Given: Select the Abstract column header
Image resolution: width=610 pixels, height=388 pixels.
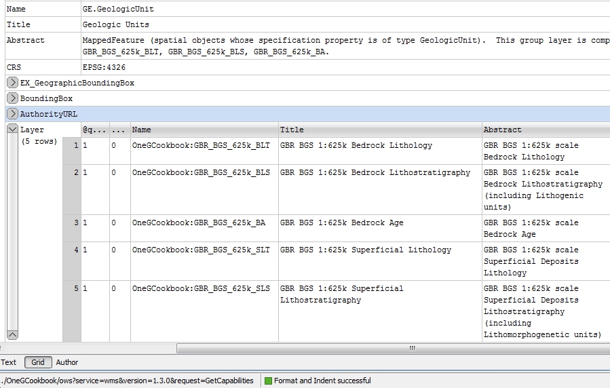Looking at the screenshot, I should pyautogui.click(x=546, y=130).
